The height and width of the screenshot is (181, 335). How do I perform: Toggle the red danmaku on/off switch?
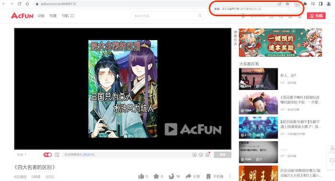point(47,155)
